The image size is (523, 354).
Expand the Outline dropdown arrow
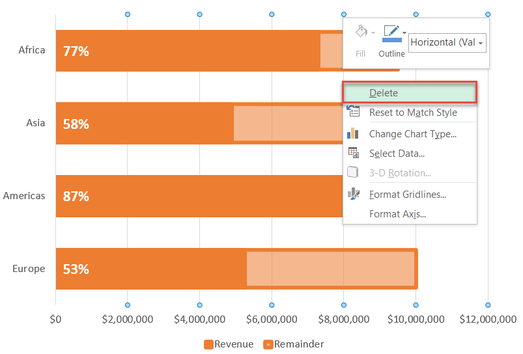click(404, 33)
